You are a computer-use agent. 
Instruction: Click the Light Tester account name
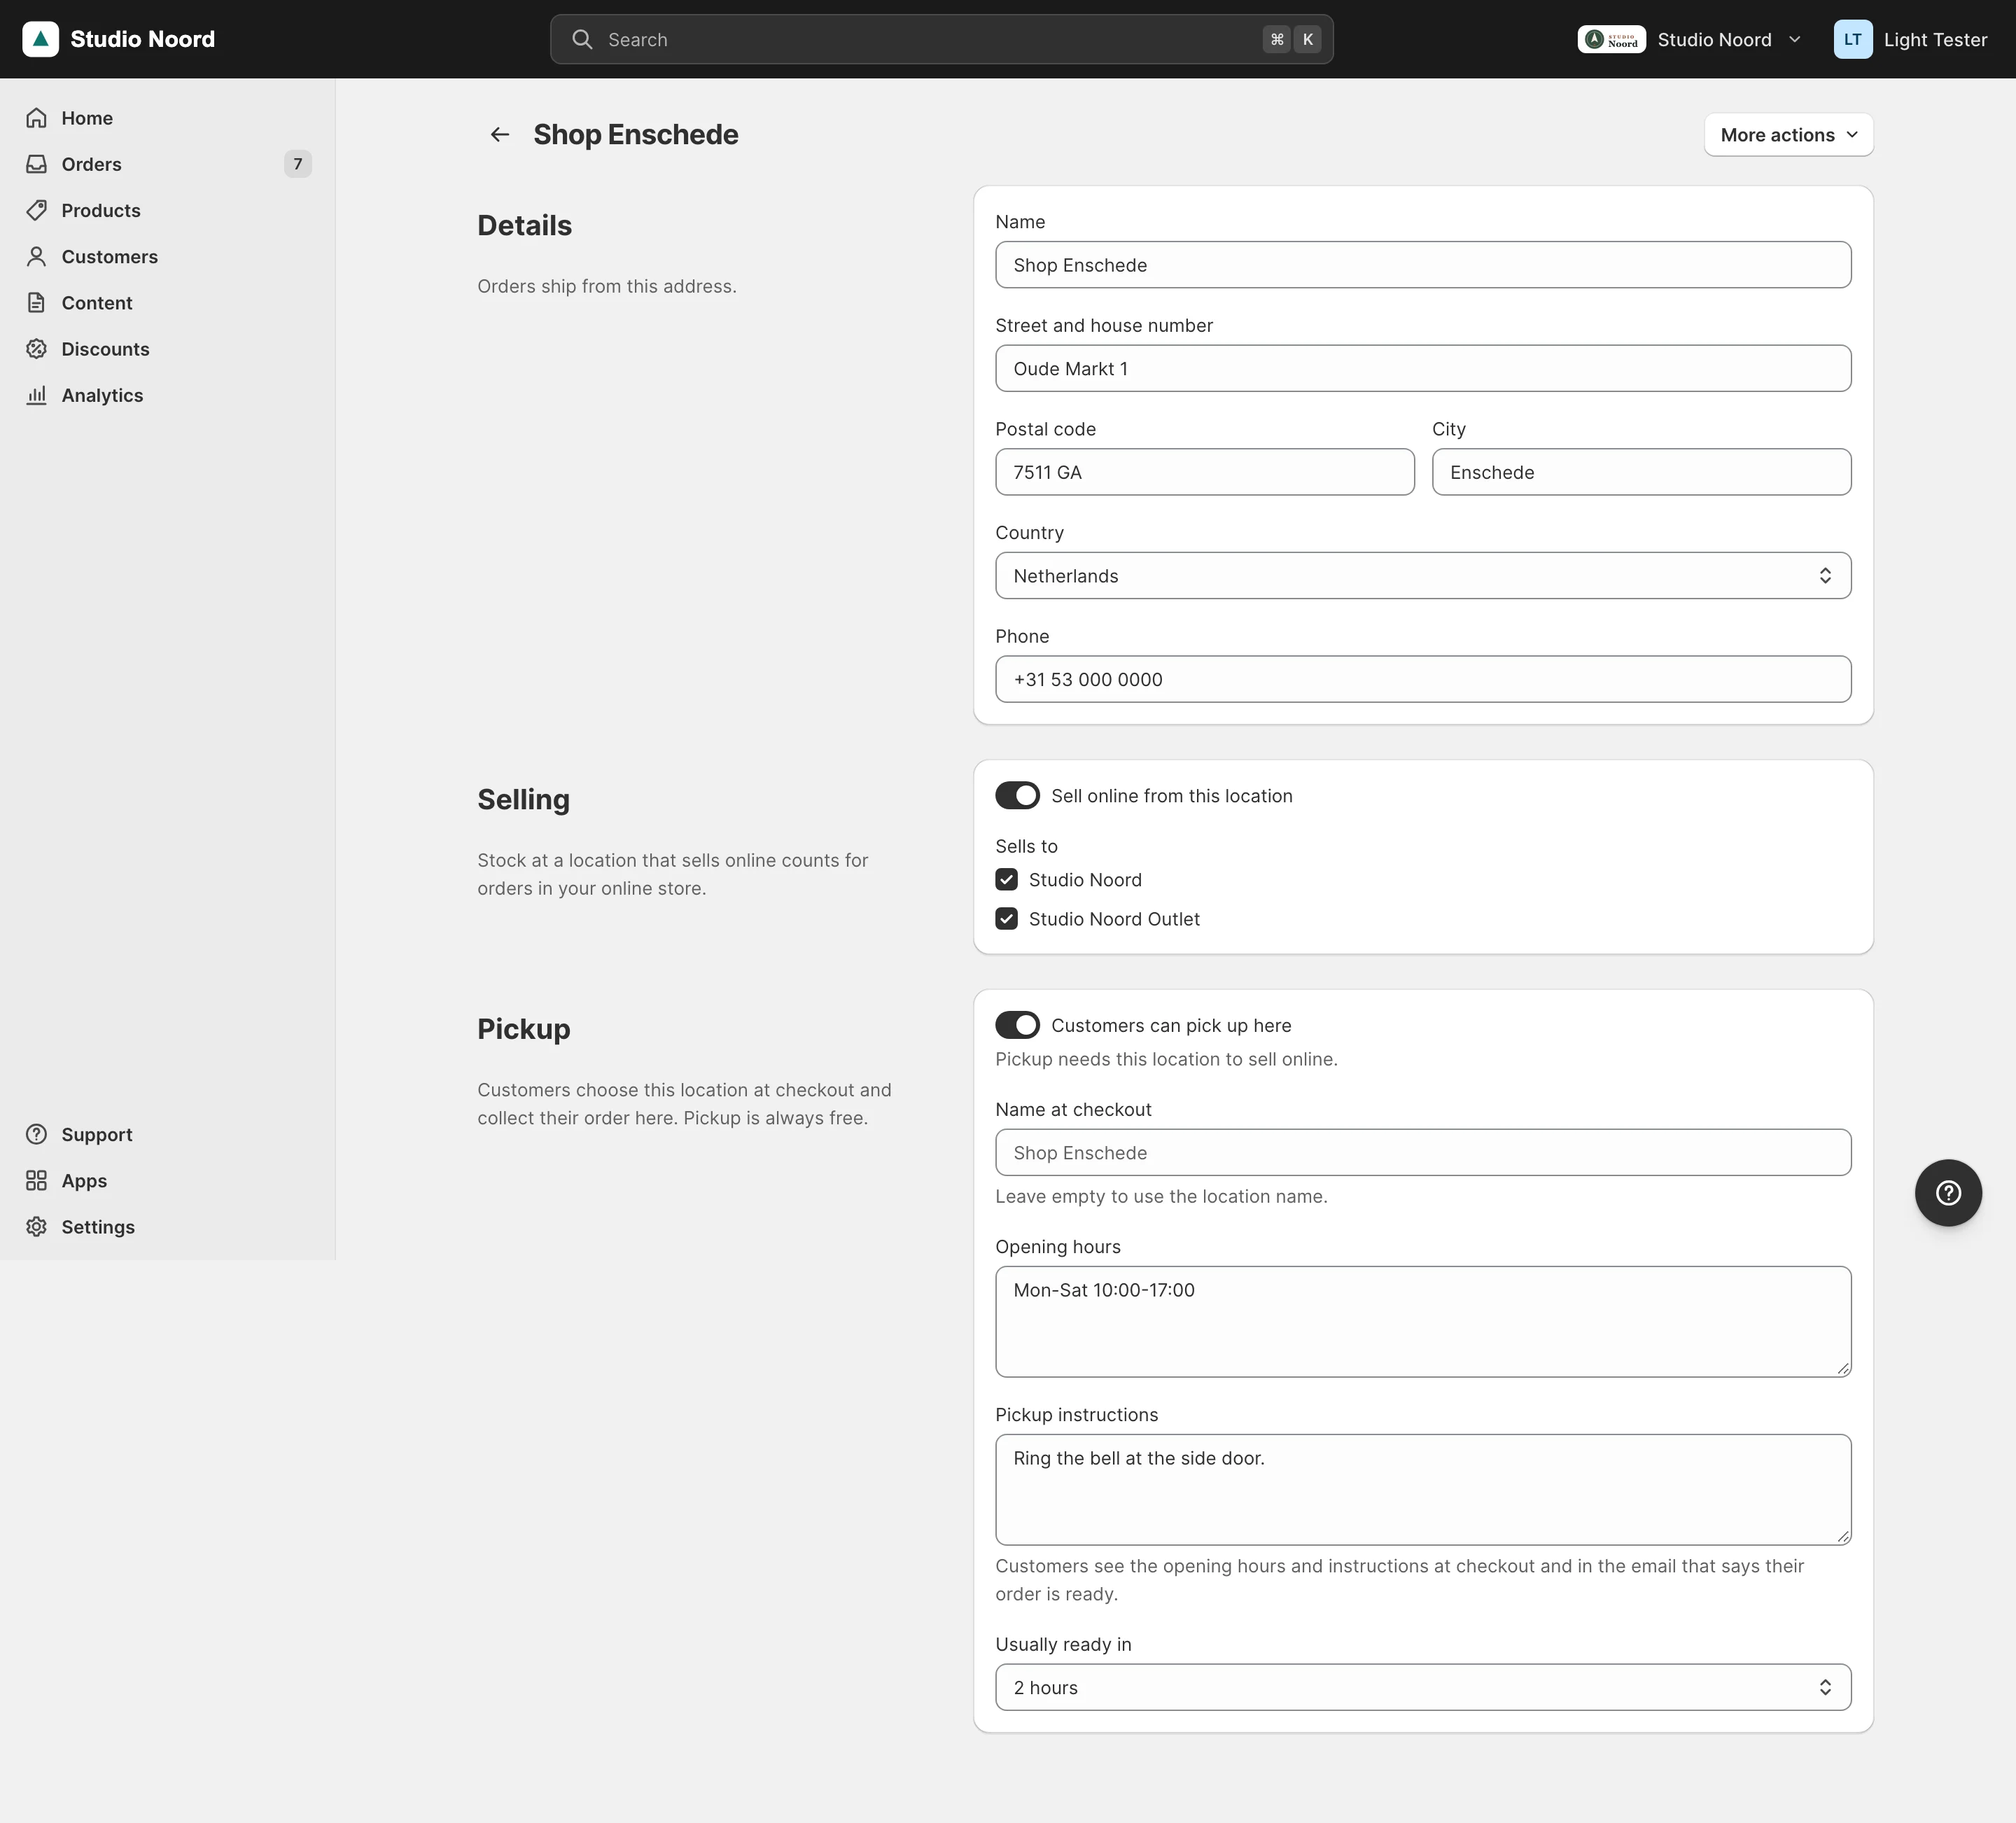click(x=1935, y=39)
